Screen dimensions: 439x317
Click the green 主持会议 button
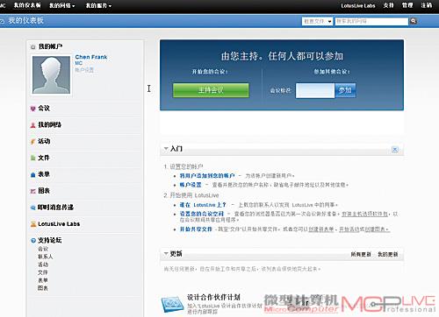(x=211, y=90)
